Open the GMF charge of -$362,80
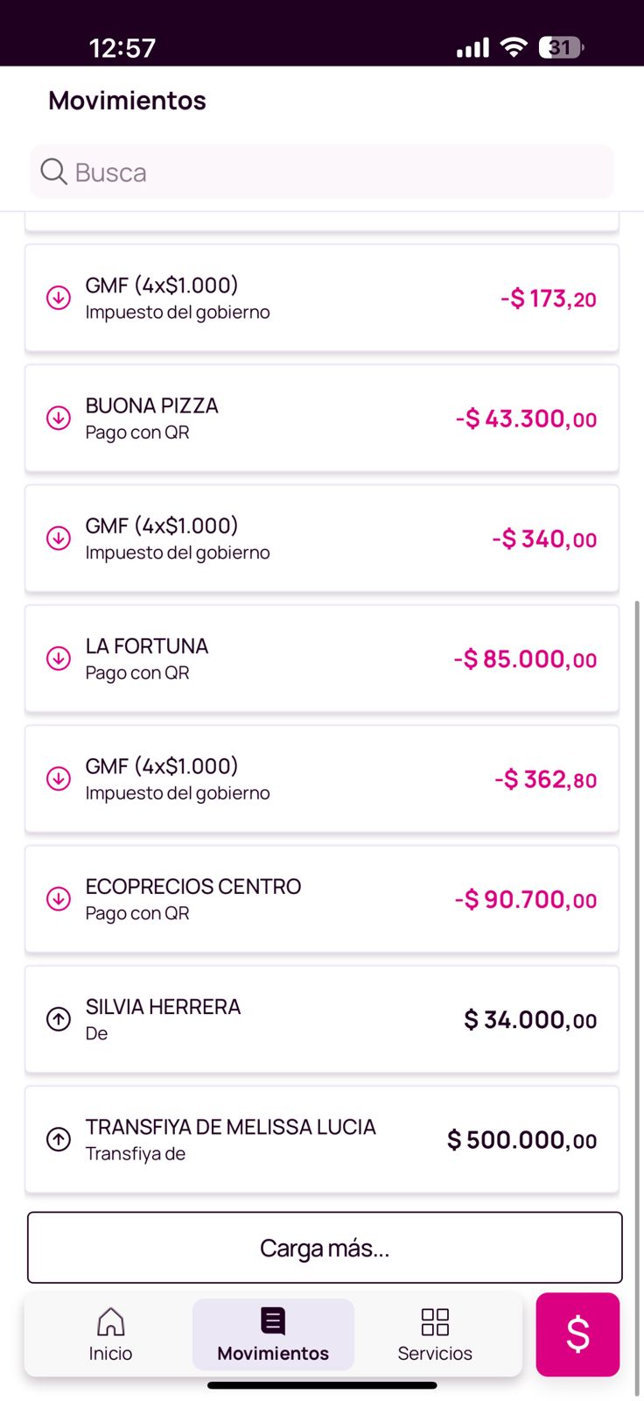The height and width of the screenshot is (1401, 644). [322, 779]
